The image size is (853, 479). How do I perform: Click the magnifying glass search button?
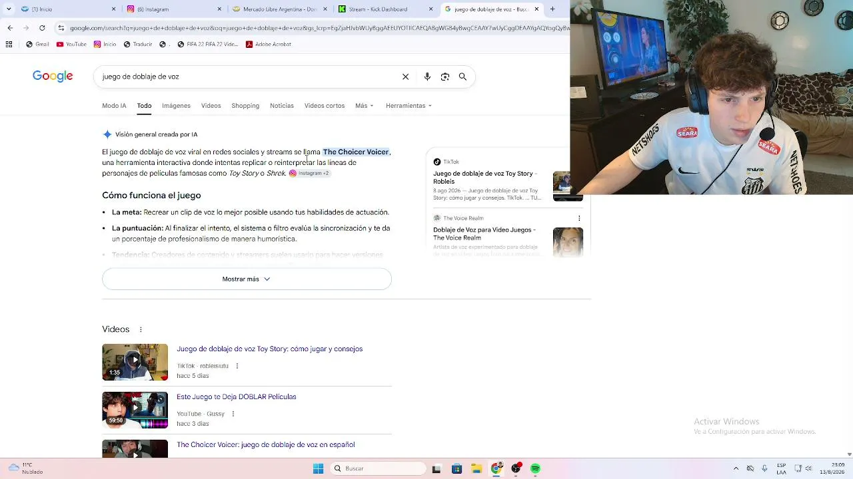pyautogui.click(x=462, y=77)
